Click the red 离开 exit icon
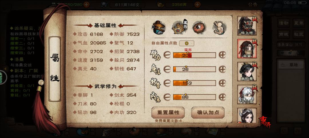The image size is (309, 138). [265, 122]
